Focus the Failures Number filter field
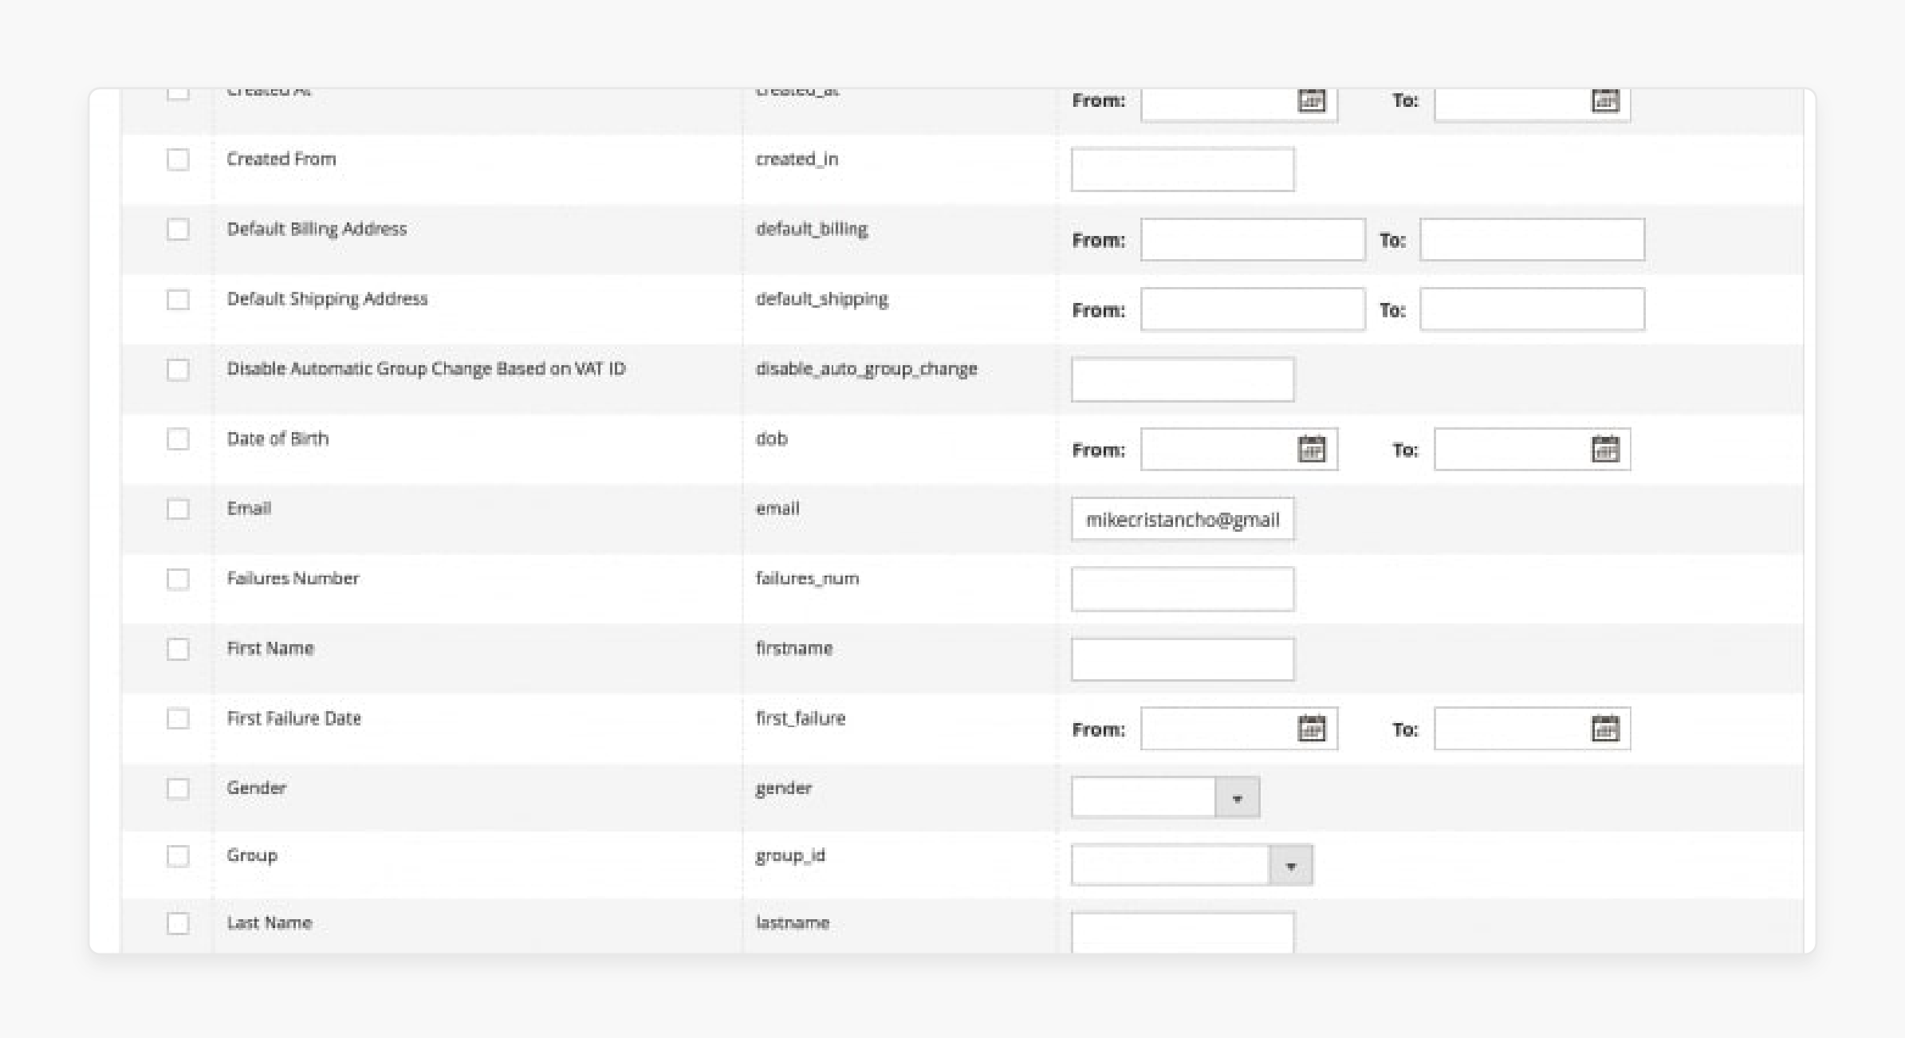Screen dimensions: 1905x1038 click(x=1183, y=589)
